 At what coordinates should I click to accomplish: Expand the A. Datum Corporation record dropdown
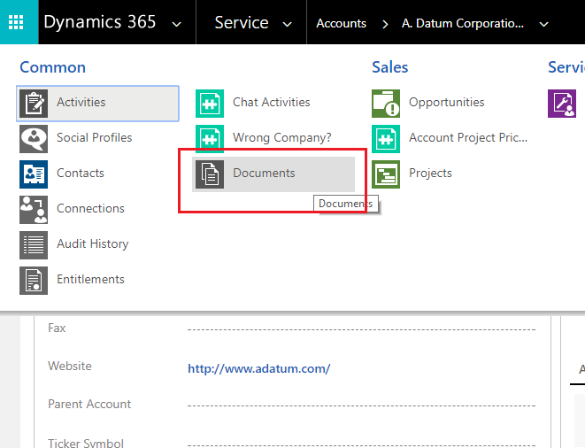(x=543, y=24)
